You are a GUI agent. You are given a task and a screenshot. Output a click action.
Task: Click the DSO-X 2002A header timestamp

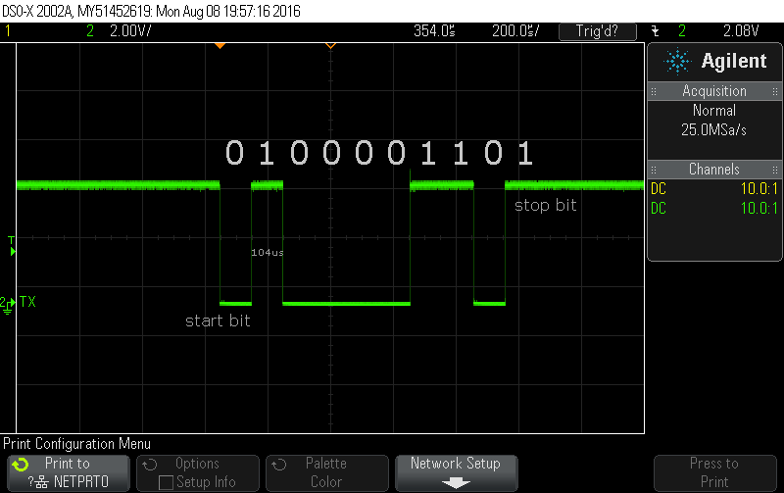152,11
